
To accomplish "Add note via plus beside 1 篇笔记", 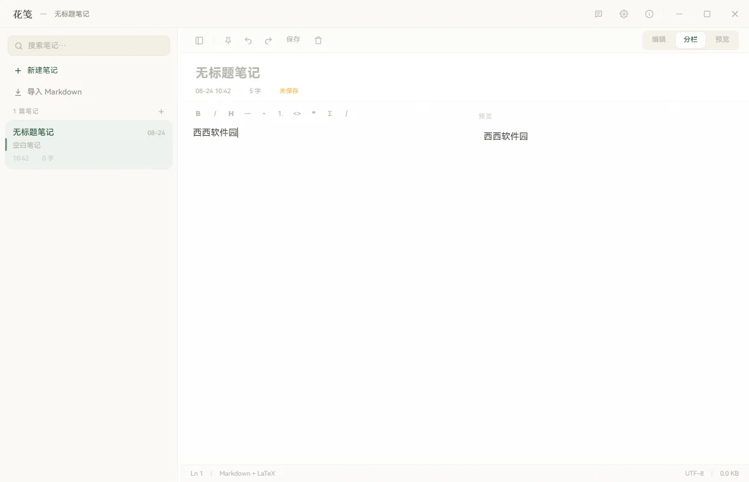I will (161, 112).
